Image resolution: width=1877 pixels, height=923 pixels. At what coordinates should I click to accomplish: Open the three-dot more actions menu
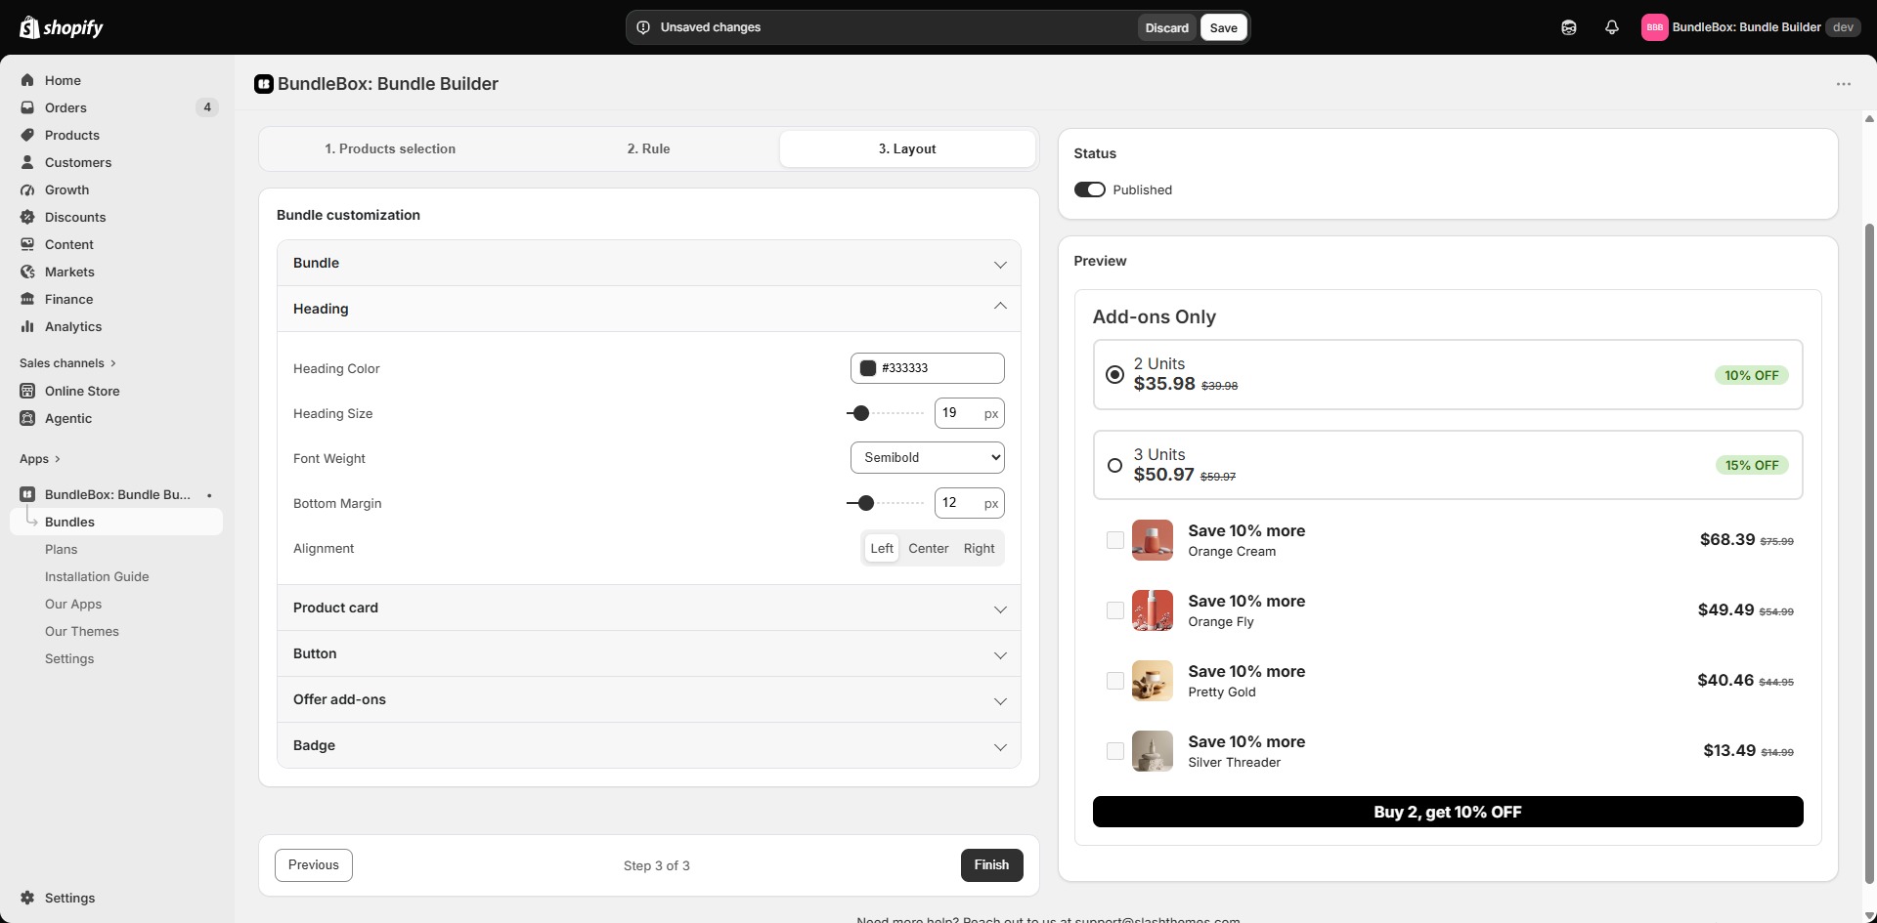1844,84
